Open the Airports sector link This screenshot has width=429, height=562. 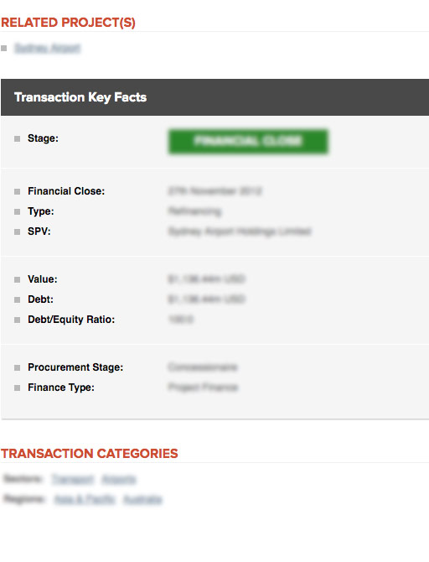coord(119,479)
